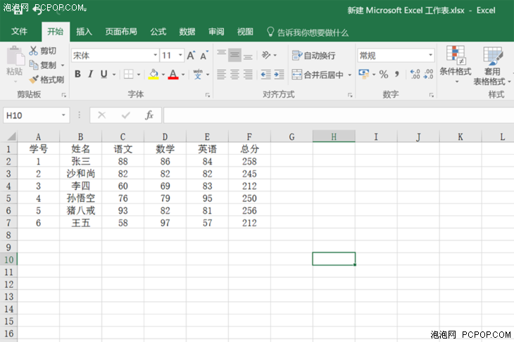The width and height of the screenshot is (514, 342).
Task: Open font settings dialog launcher
Action: pos(208,95)
